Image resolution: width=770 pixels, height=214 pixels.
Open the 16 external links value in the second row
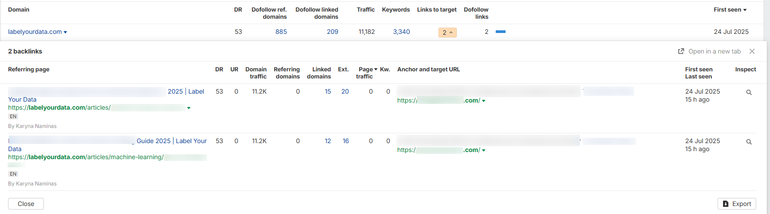coord(346,141)
